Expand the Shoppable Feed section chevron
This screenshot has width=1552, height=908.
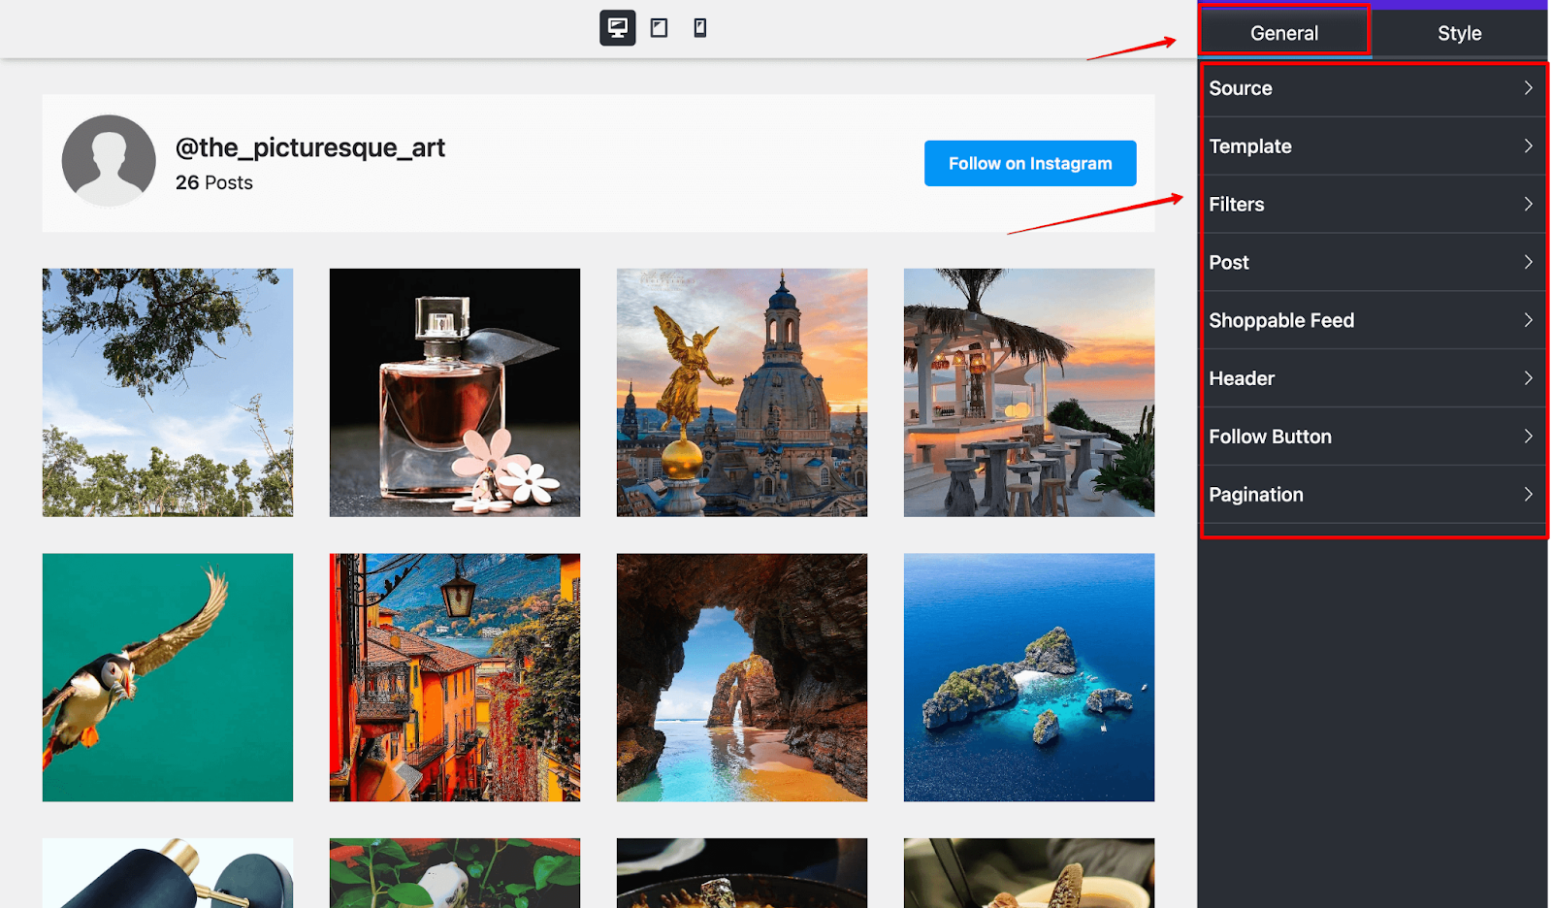[1528, 320]
